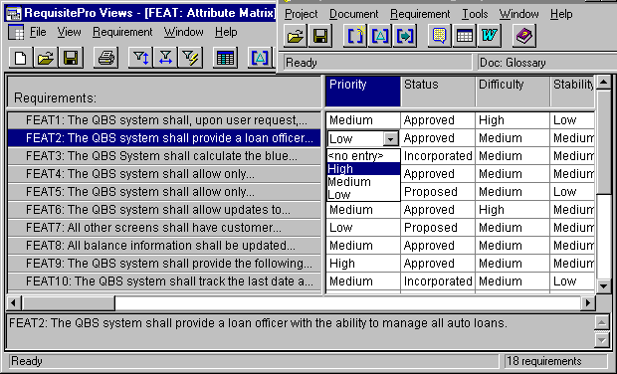Image resolution: width=617 pixels, height=374 pixels.
Task: Click FEAT7 Priority cell Low
Action: click(x=363, y=228)
